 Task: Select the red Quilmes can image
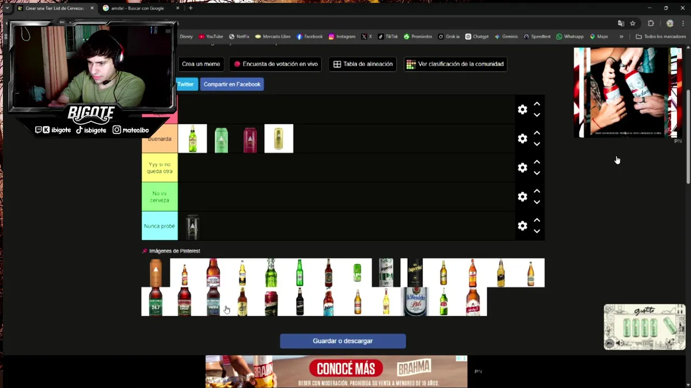271,302
